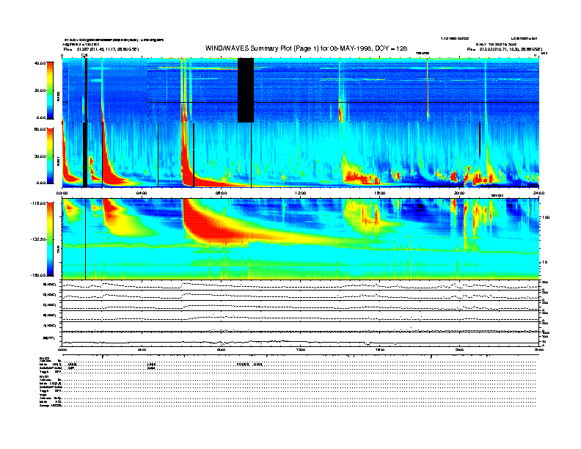This screenshot has width=581, height=449.
Task: Click the Cal marker above the RAD2 panel
Action: (x=84, y=55)
